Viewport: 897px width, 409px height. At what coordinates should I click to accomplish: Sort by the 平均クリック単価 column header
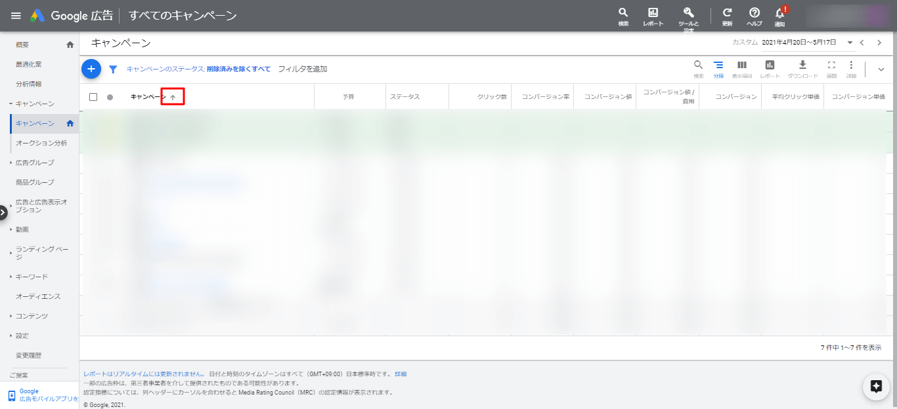click(x=795, y=97)
